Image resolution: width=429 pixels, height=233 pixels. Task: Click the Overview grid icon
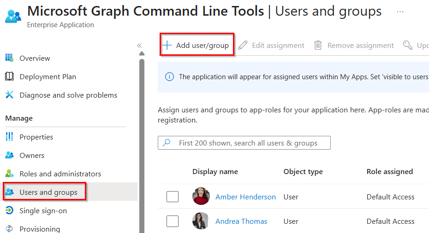9,58
